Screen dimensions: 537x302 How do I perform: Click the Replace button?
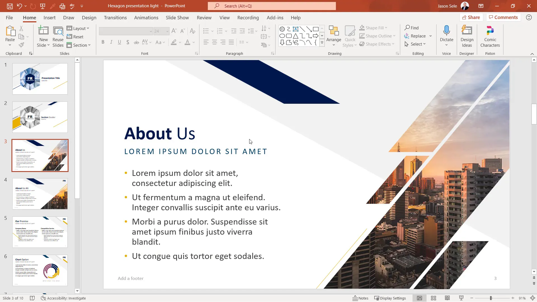pyautogui.click(x=415, y=36)
